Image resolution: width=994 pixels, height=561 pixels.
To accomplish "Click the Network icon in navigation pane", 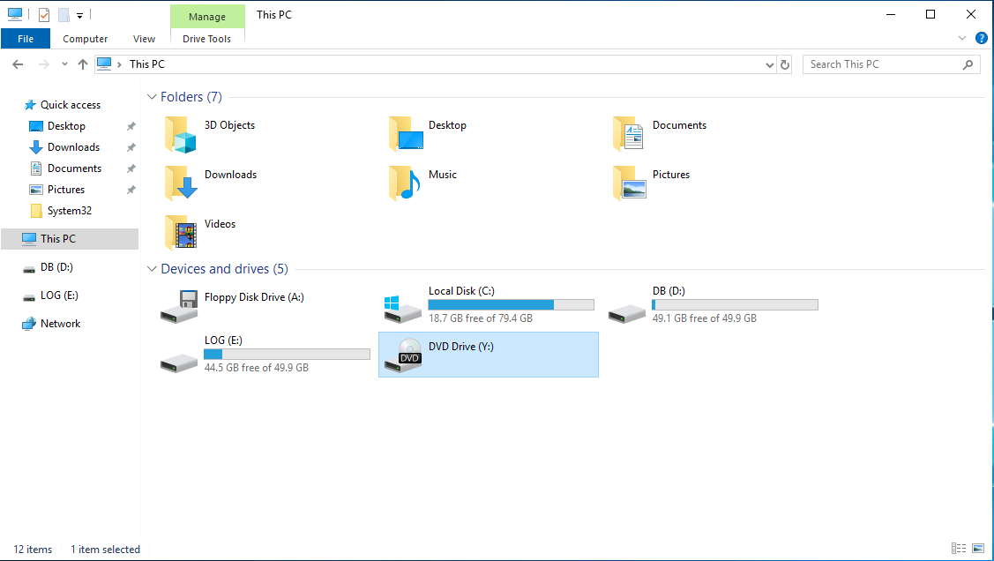I will [29, 324].
